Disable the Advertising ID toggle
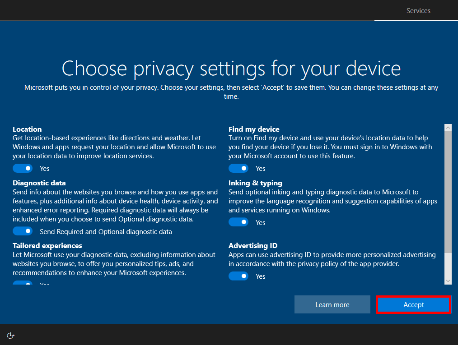Viewport: 458px width, 345px height. pyautogui.click(x=238, y=276)
